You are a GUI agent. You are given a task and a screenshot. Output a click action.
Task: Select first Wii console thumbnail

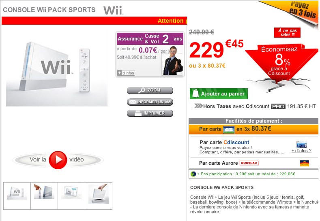(x=17, y=196)
